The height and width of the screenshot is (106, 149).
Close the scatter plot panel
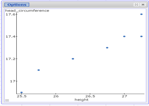143,5
